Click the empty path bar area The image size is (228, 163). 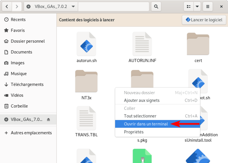[x=113, y=7]
